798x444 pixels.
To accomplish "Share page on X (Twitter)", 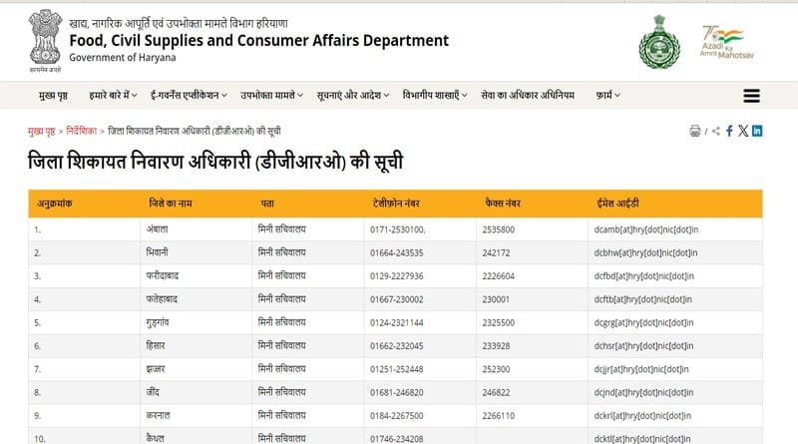I will click(x=743, y=131).
